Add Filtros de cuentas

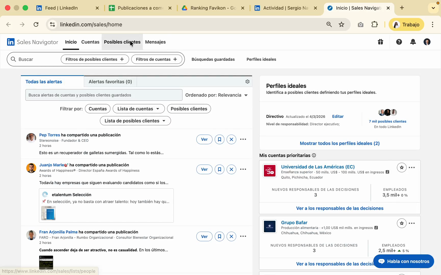156,59
